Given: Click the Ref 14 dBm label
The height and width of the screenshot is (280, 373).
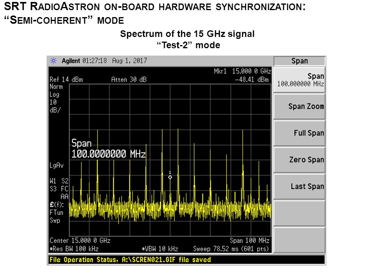Looking at the screenshot, I should pyautogui.click(x=66, y=79).
